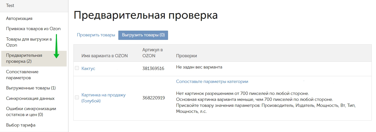Follow the Сопоставьте параметры категории link
Screen dimensions: 376x132
click(212, 81)
